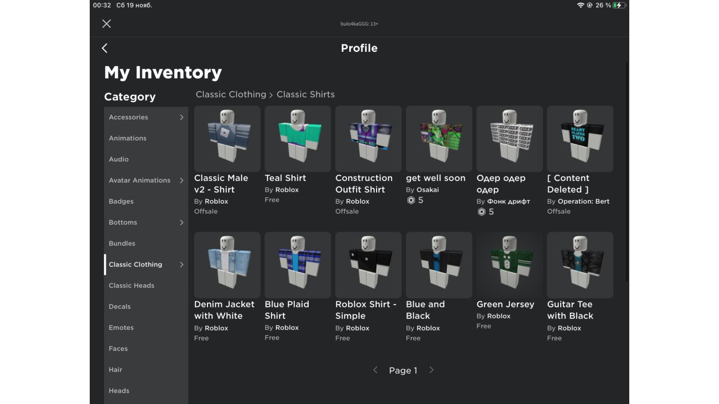Expand the Classic Clothing chevron
Viewport: 719px width, 404px height.
(x=182, y=264)
